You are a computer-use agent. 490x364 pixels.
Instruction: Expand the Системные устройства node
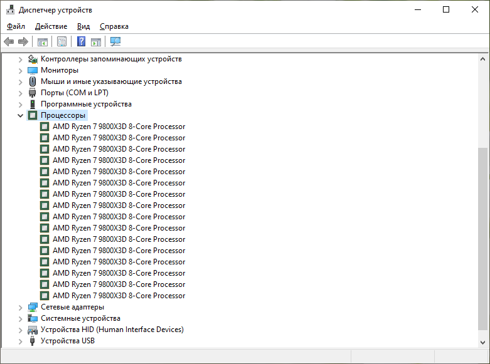20,319
